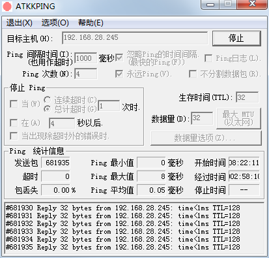Viewport: 269px width, 258px height.
Task: Open the 帮助(E) menu
Action: click(x=91, y=23)
